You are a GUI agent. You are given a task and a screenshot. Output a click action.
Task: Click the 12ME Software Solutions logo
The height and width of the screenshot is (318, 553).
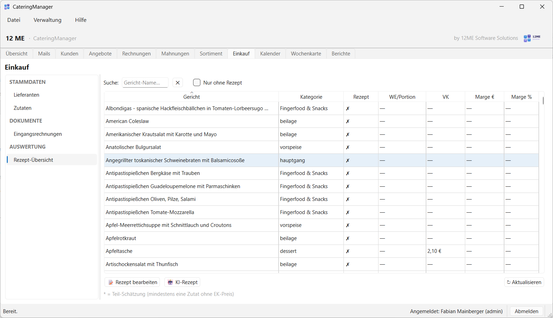(532, 38)
